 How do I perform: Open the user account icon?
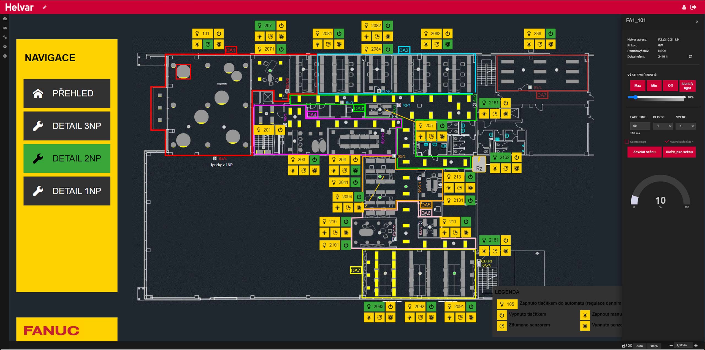(684, 7)
